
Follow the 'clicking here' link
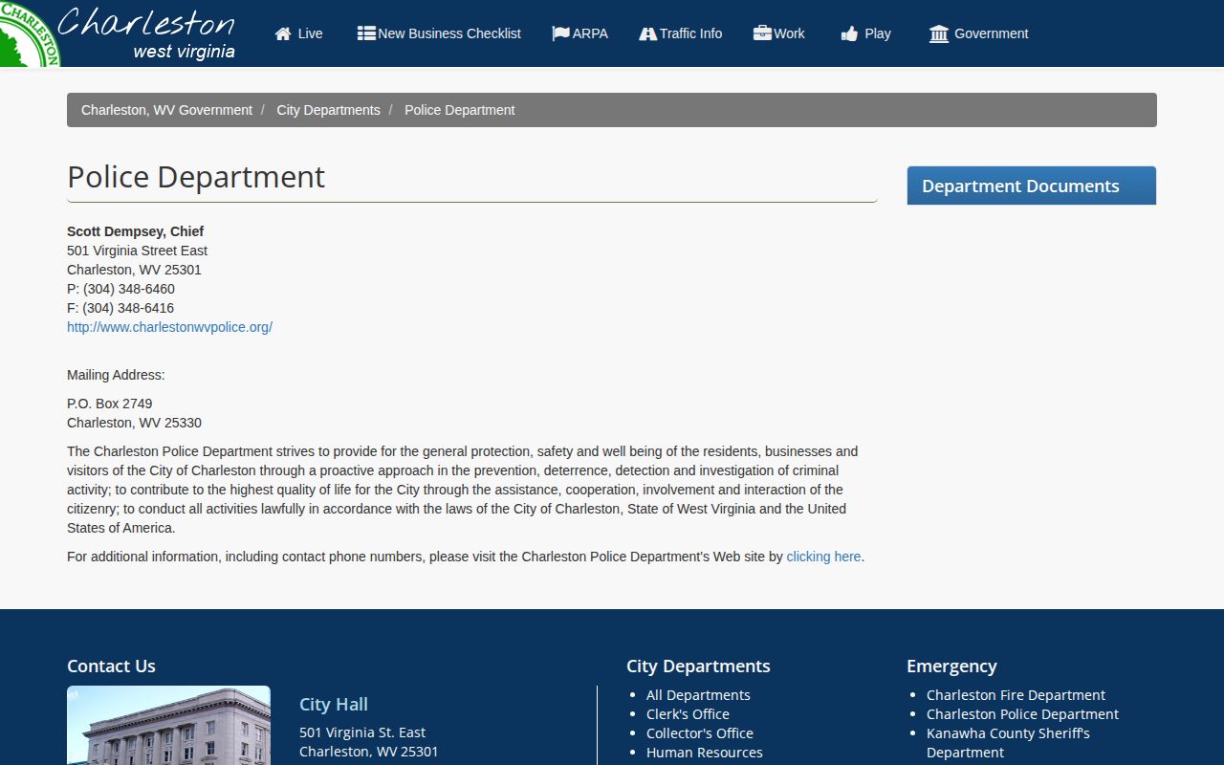pos(823,557)
